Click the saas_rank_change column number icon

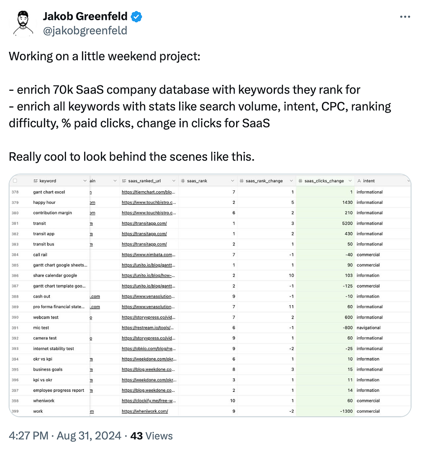241,181
